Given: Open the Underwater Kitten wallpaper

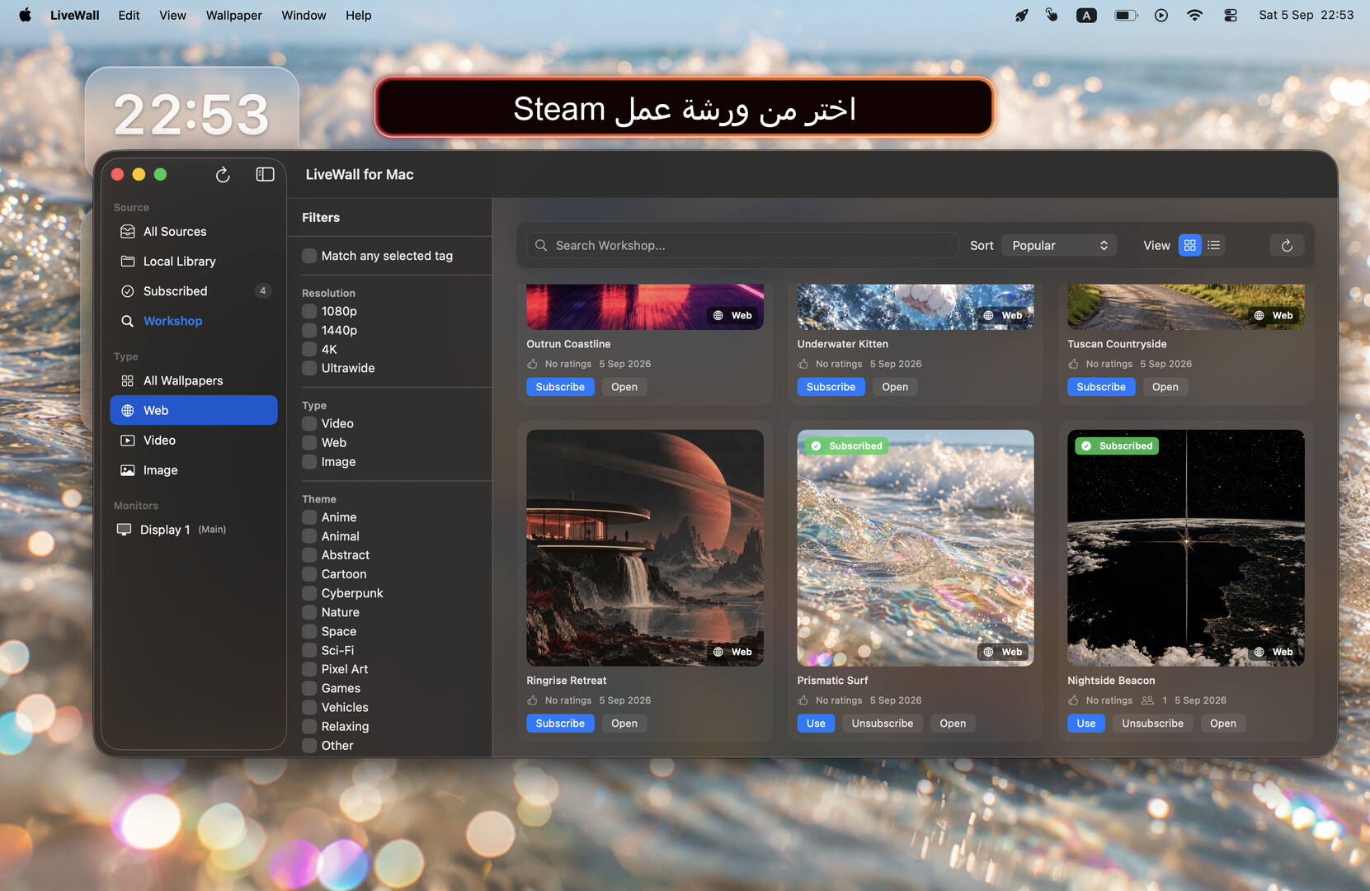Looking at the screenshot, I should pos(895,387).
